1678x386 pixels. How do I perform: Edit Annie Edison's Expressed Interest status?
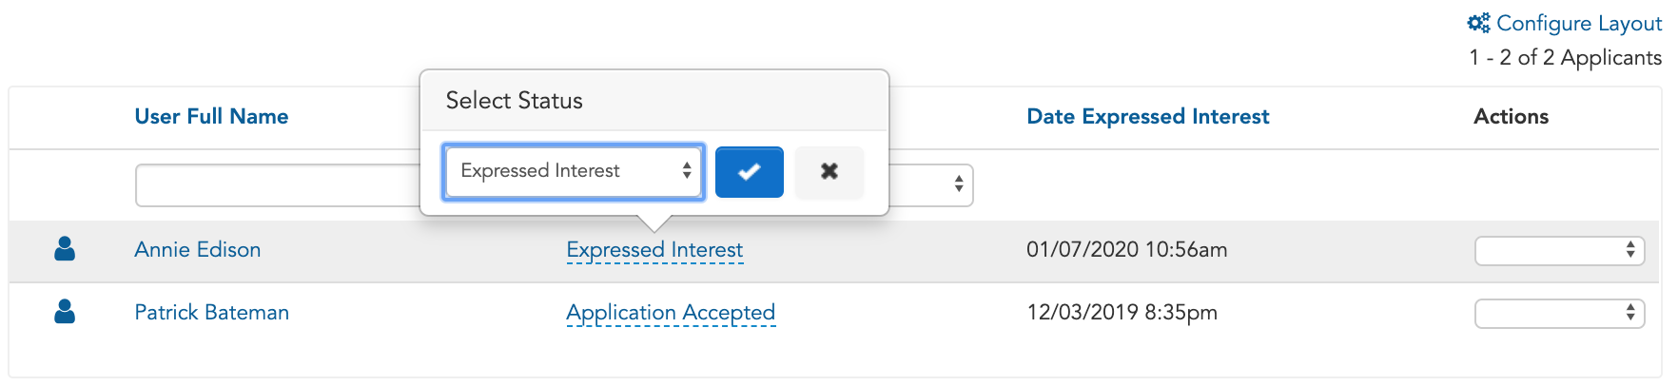654,249
